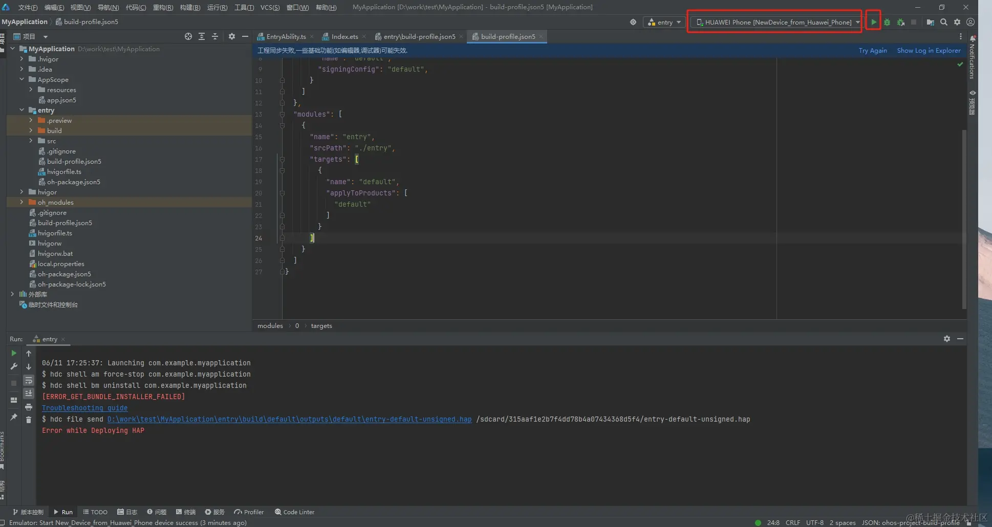Clear Run console with trash icon
Image resolution: width=992 pixels, height=527 pixels.
coord(29,420)
